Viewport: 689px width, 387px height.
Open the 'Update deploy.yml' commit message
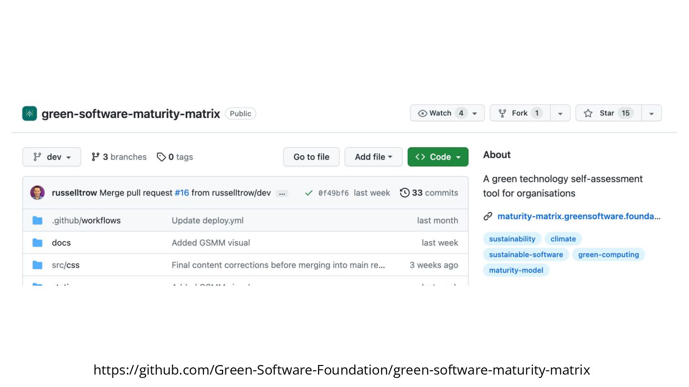pos(208,220)
